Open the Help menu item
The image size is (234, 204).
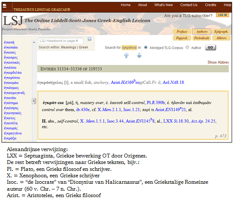point(227,5)
